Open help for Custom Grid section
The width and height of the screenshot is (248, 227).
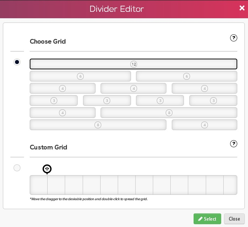point(233,144)
